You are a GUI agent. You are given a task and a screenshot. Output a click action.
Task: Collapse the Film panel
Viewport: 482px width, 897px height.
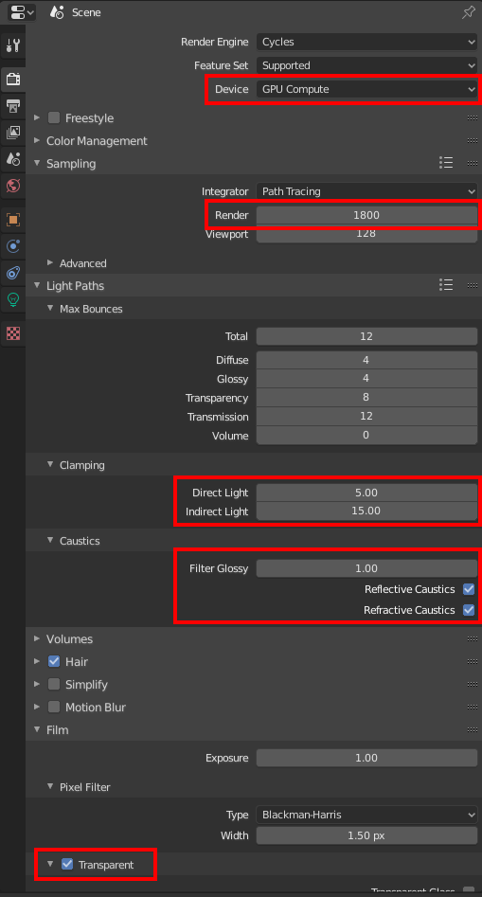pos(37,729)
